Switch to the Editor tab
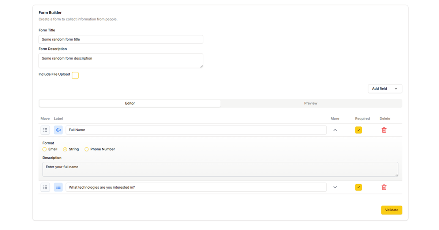Screen dimensions: 439x230 coord(130,103)
